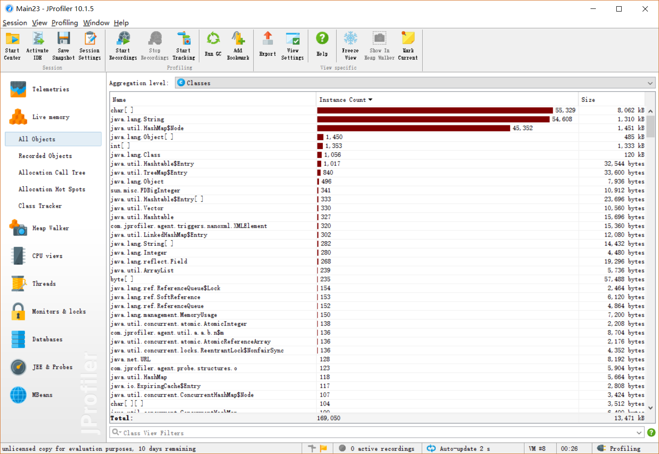
Task: Click the vertical scrollbar thumb
Action: (x=650, y=127)
